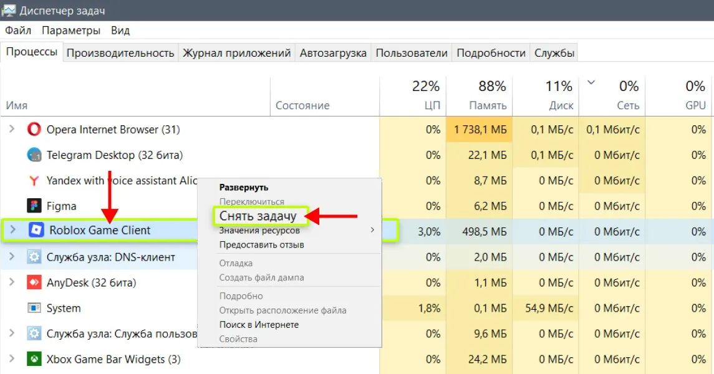Screen dimensions: 714x374
Task: Click the AnyDesk process icon
Action: (x=34, y=282)
